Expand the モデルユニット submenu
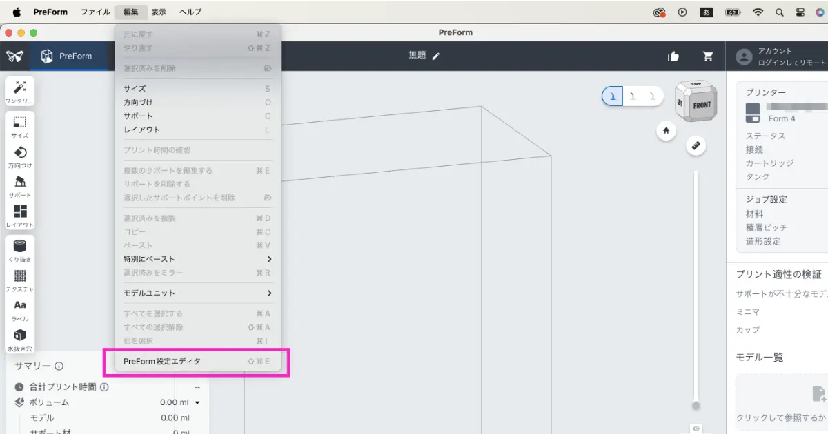828x434 pixels. click(197, 293)
